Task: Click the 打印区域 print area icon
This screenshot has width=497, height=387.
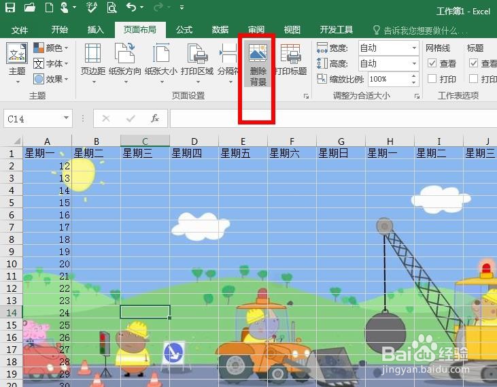Action: [197, 53]
